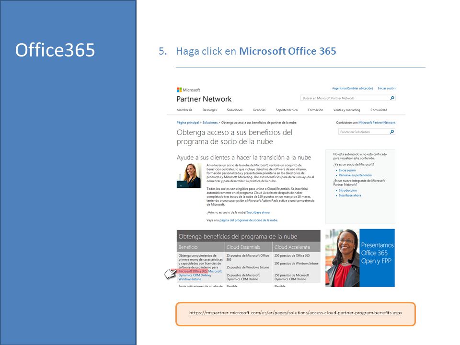The width and height of the screenshot is (460, 345).
Task: Click '100 puestos de Windows Intune' cell
Action: point(296,264)
